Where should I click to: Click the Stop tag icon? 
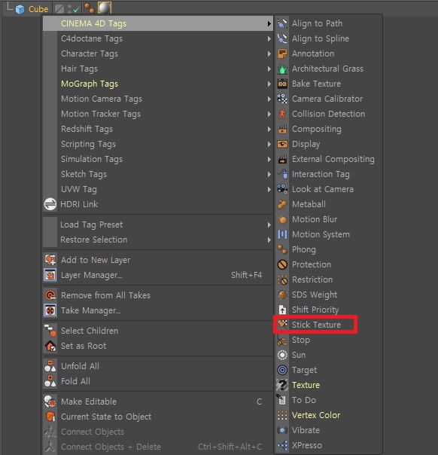pos(282,340)
